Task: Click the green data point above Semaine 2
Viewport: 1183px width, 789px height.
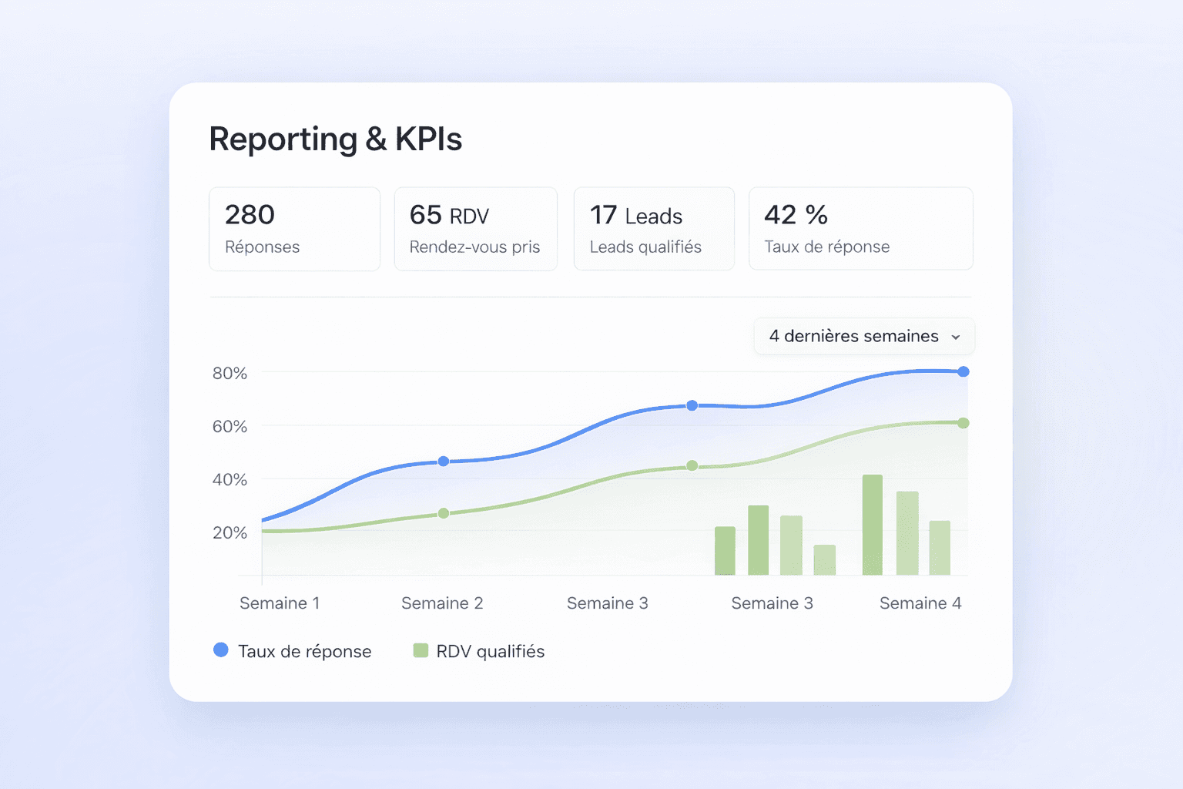Action: (x=444, y=513)
